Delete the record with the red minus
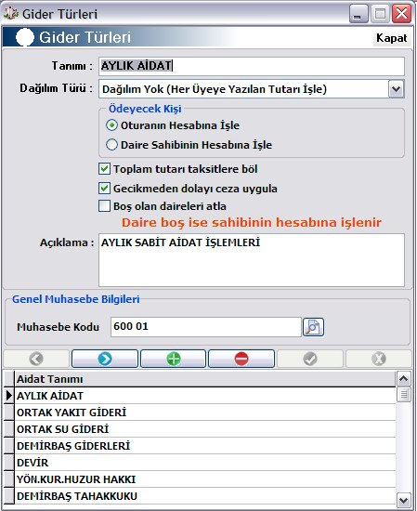 tap(241, 359)
